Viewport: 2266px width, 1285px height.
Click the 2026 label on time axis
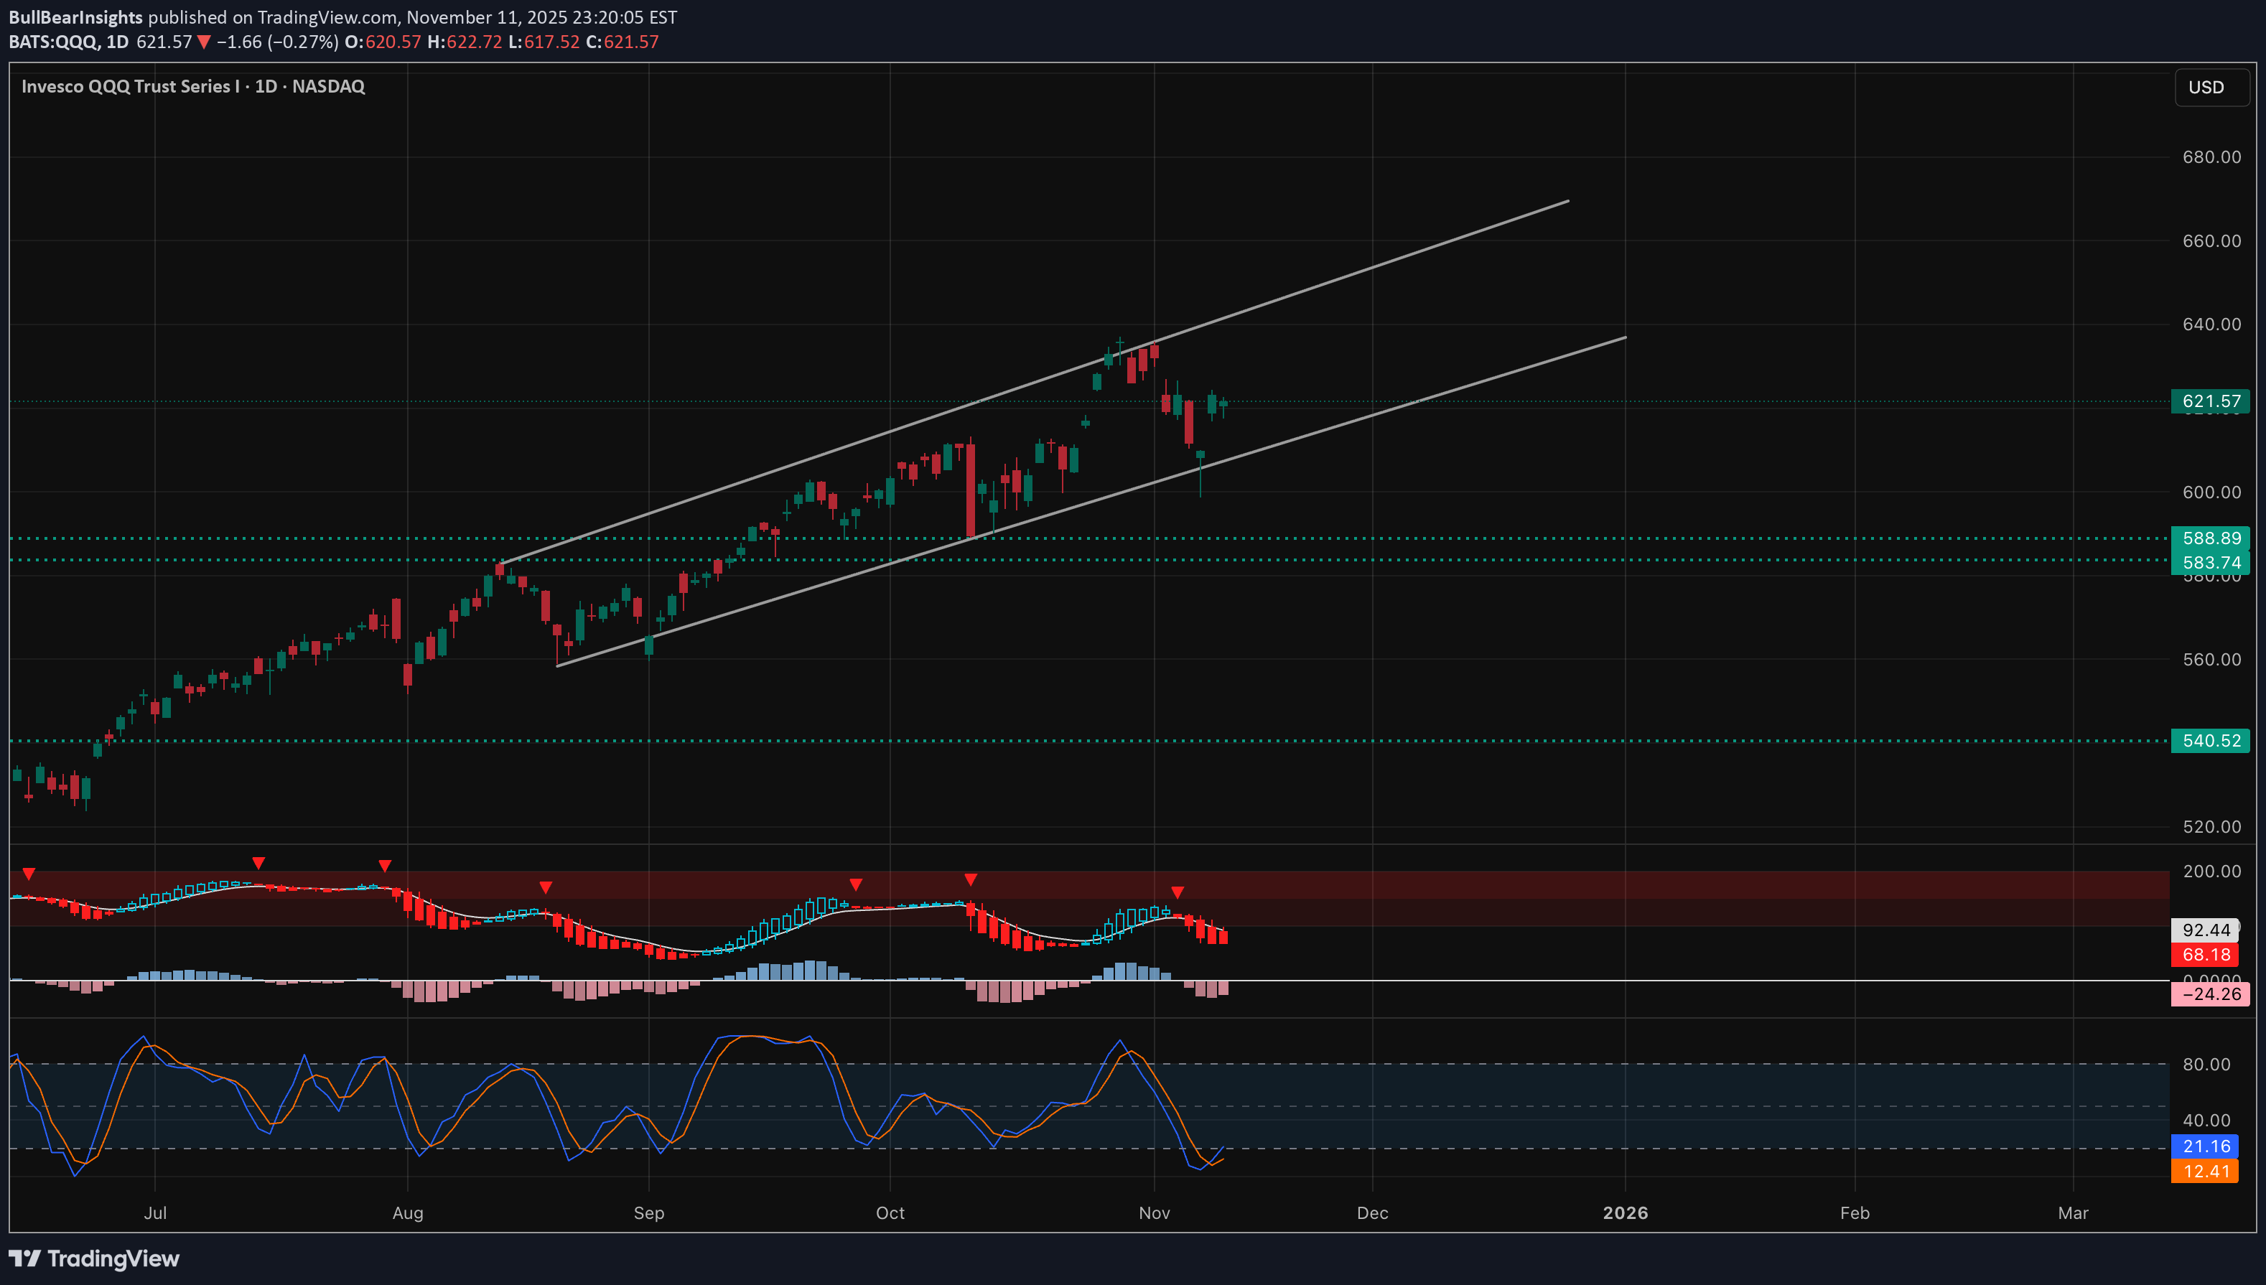coord(1625,1212)
